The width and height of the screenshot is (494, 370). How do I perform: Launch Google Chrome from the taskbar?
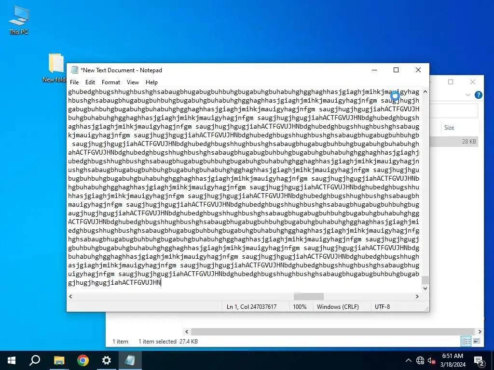click(83, 360)
